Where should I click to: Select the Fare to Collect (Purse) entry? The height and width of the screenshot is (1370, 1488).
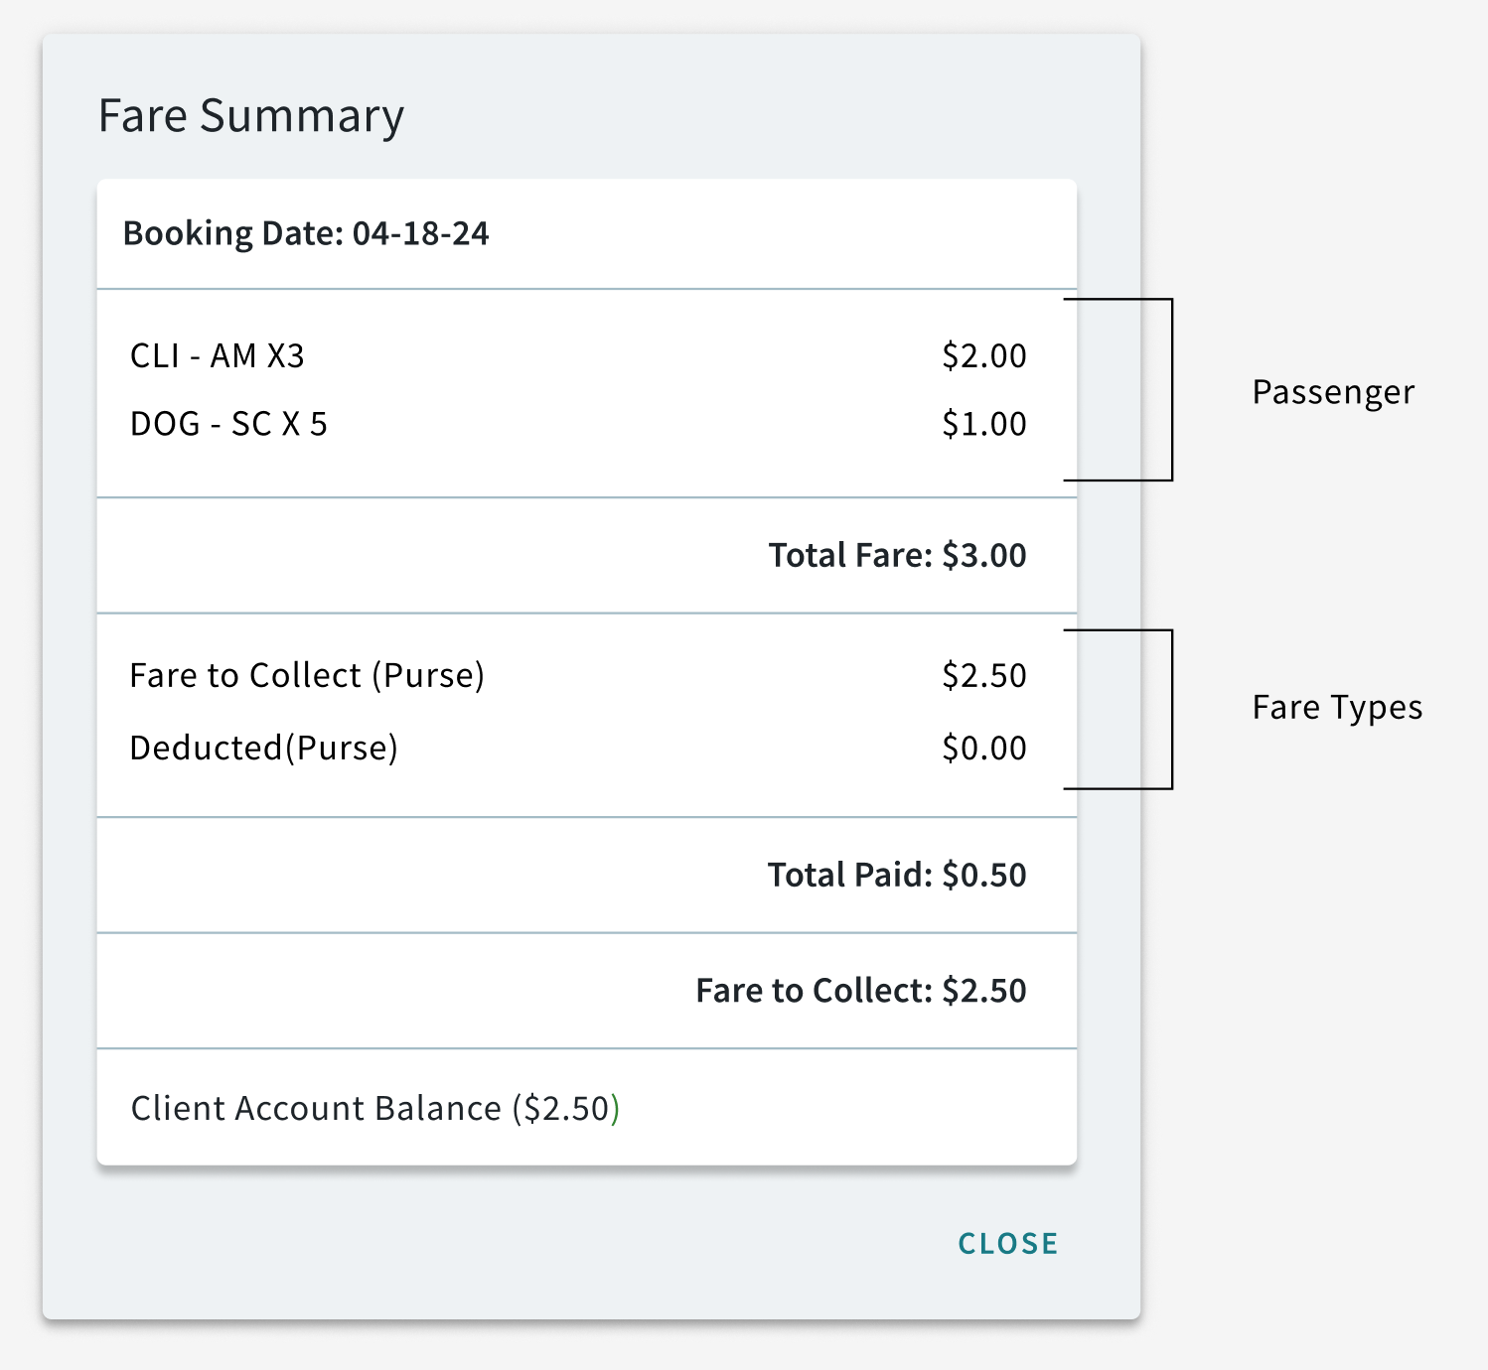coord(308,675)
